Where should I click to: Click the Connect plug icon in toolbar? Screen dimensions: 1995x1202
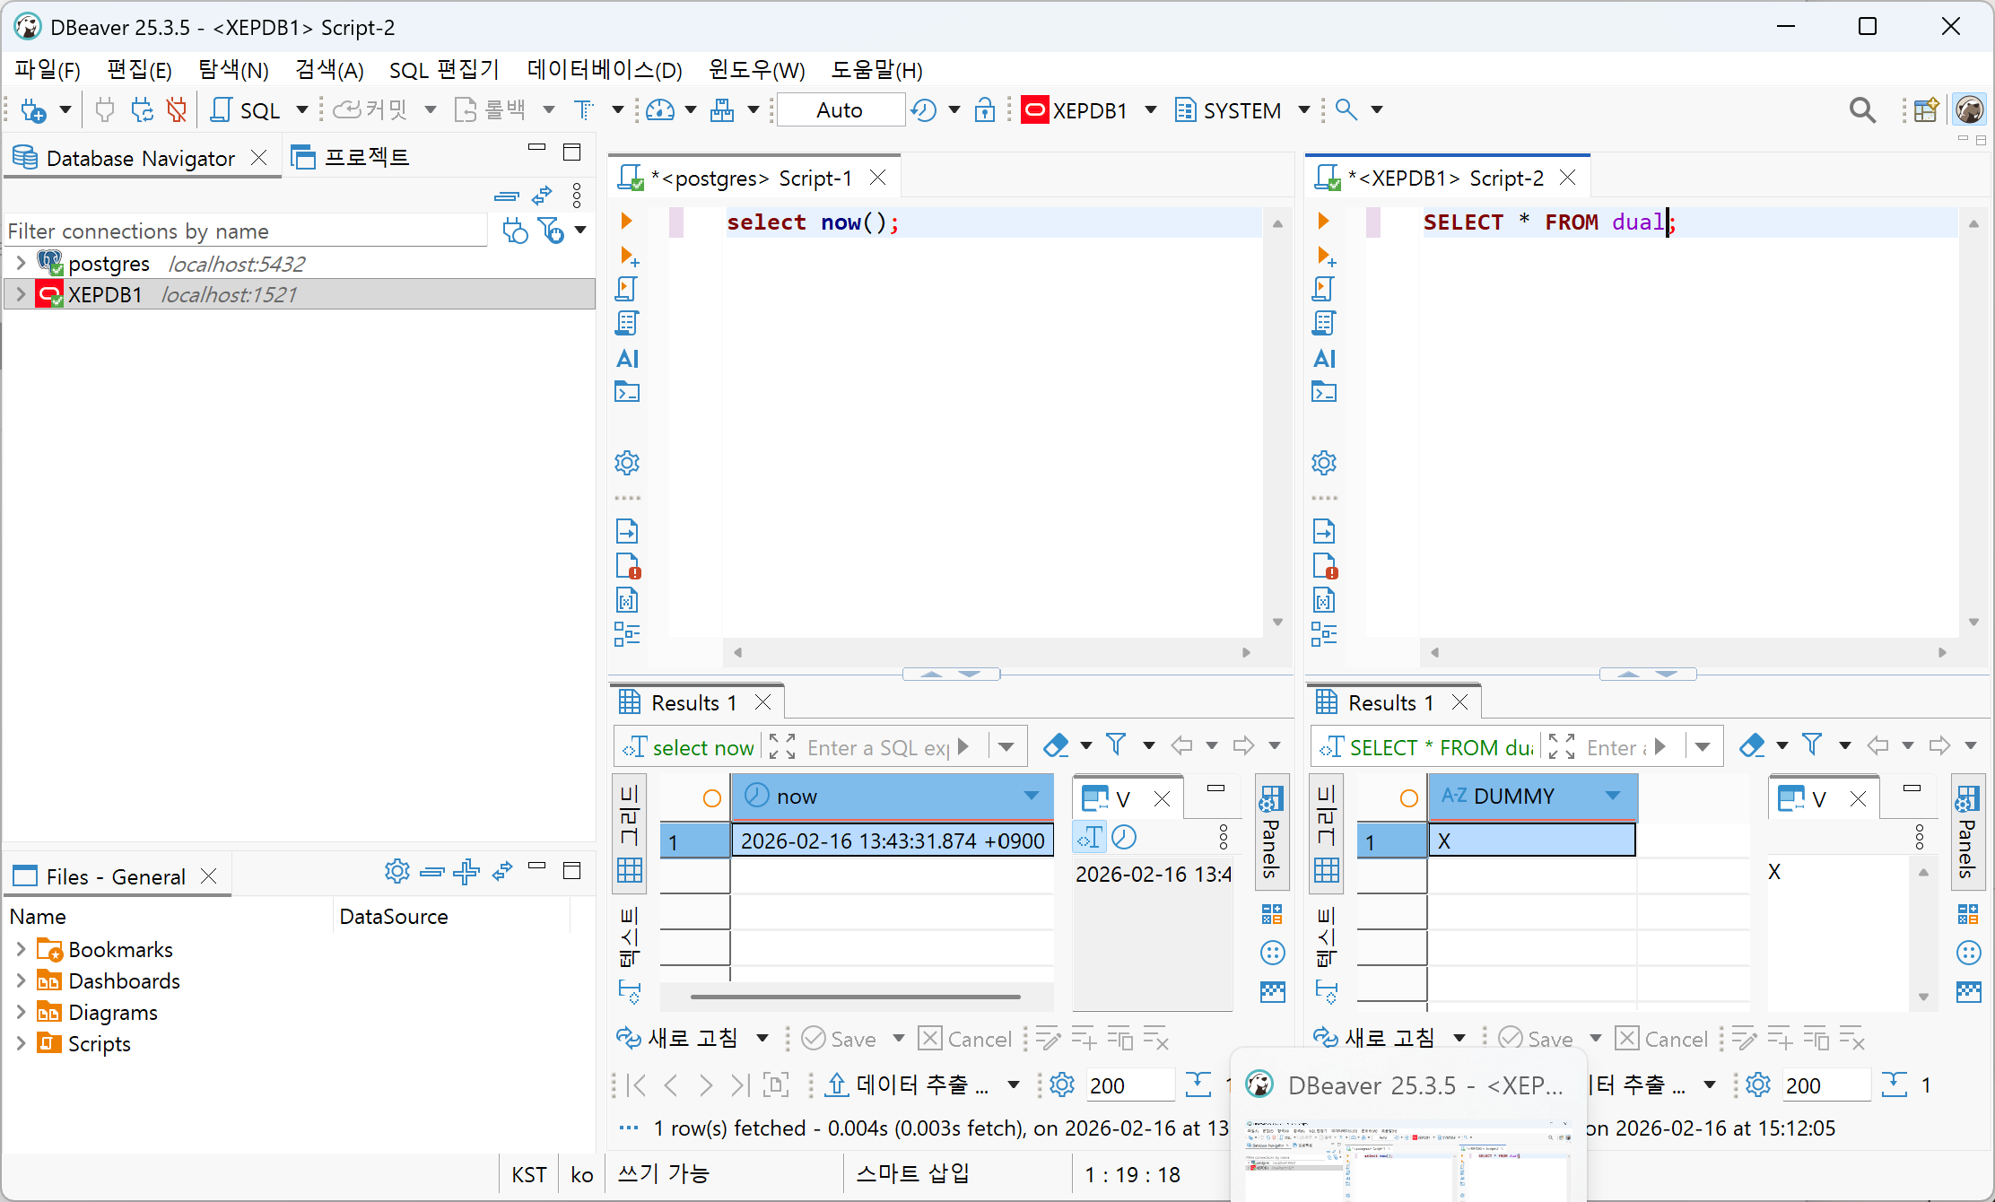point(105,110)
